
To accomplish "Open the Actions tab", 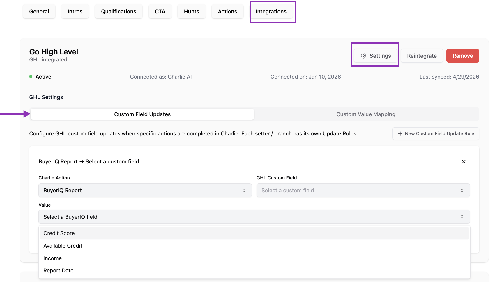I will 227,12.
